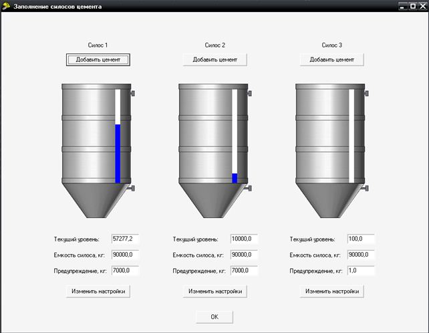
Task: Click the yellow app icon in title bar
Action: pyautogui.click(x=6, y=6)
